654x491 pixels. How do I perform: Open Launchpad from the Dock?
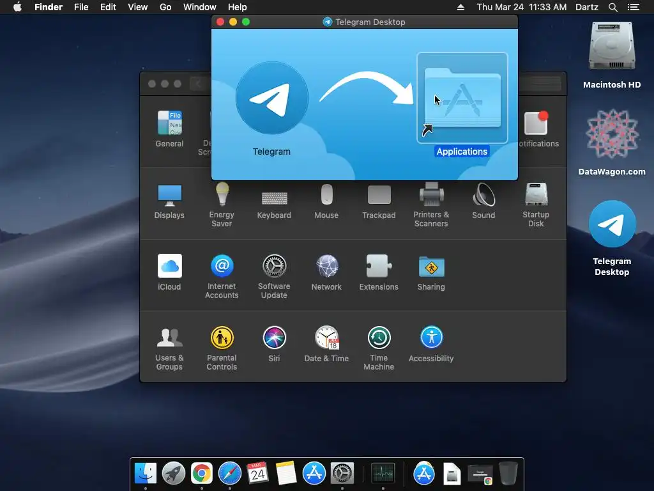tap(174, 474)
